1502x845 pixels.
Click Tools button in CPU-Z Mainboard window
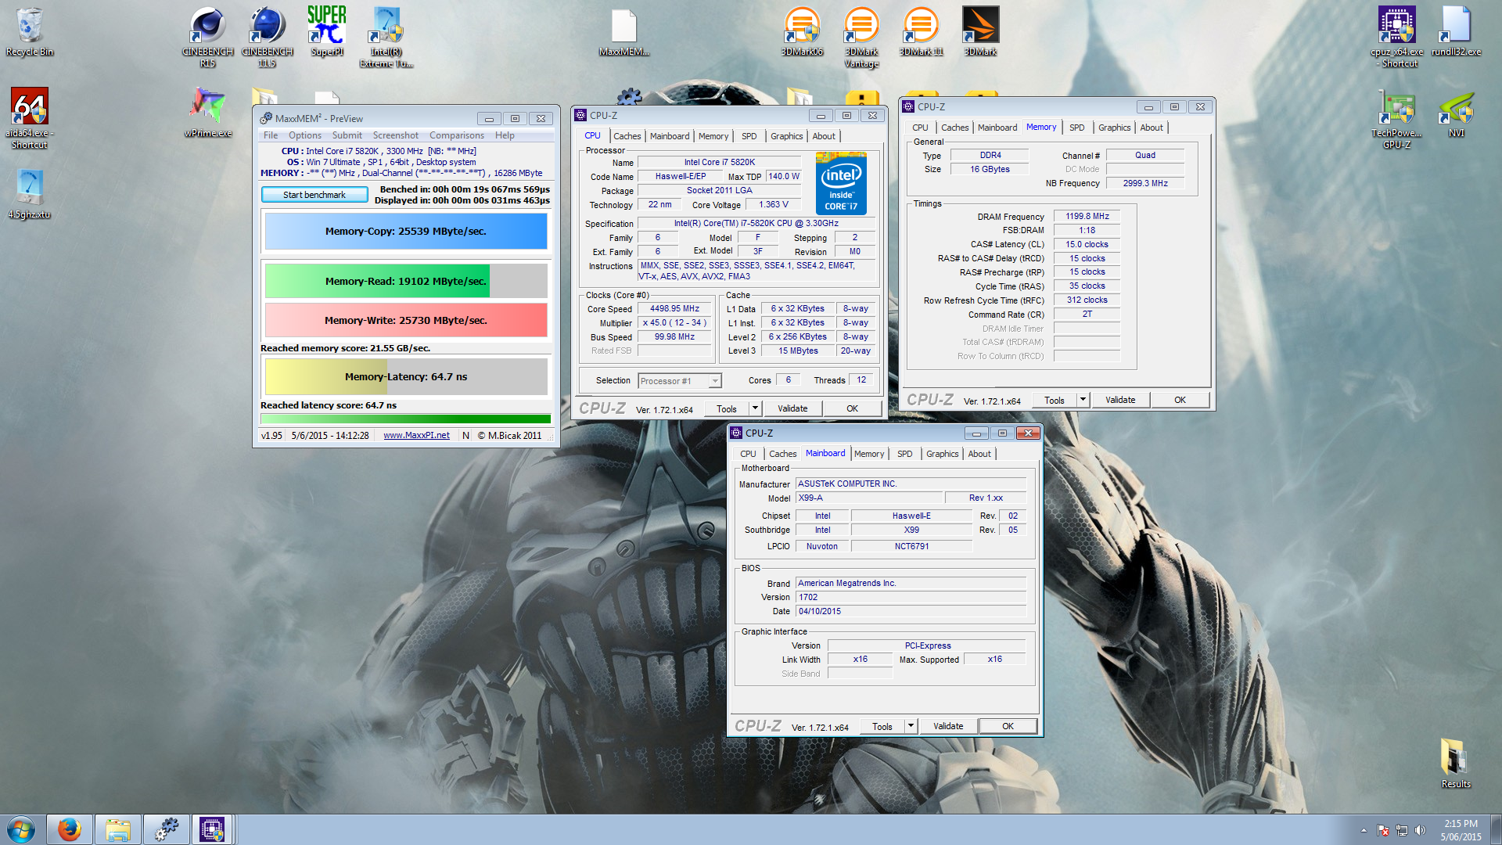pos(882,726)
